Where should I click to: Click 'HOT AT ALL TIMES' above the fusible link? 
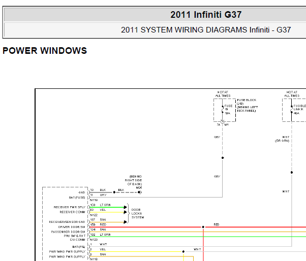292,94
